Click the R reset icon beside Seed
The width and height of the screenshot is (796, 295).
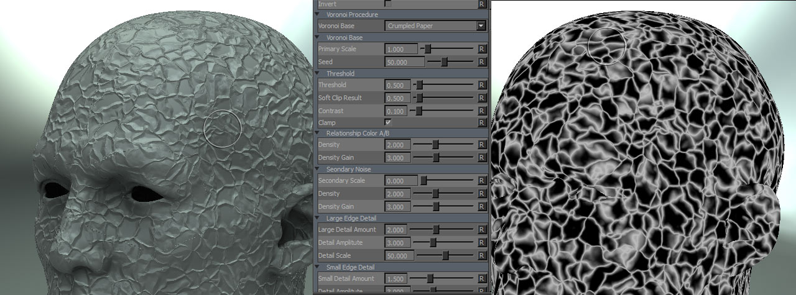tap(481, 62)
